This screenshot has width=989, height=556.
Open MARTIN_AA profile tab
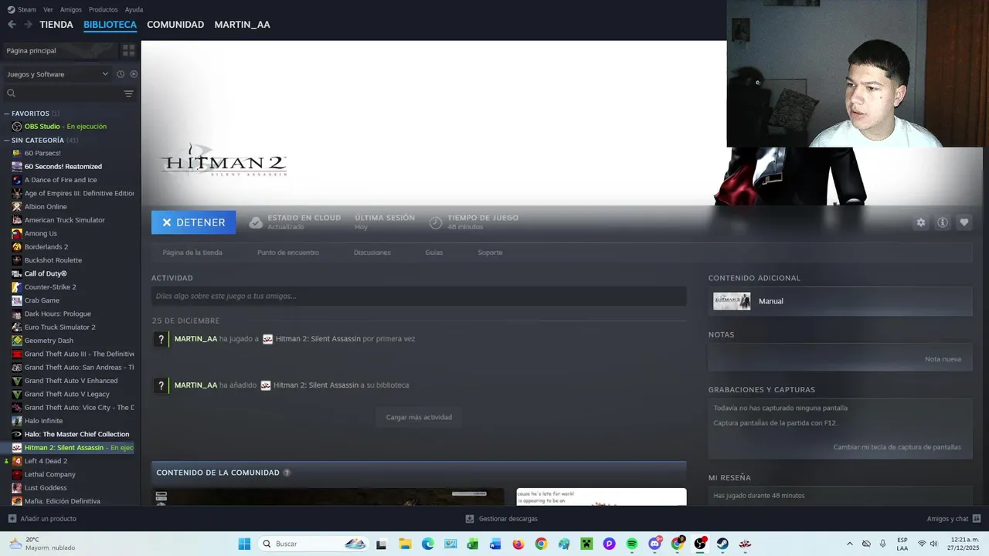[242, 25]
